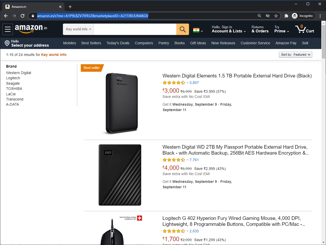Open the Account & Lists dropdown
326x245 pixels.
229,29
